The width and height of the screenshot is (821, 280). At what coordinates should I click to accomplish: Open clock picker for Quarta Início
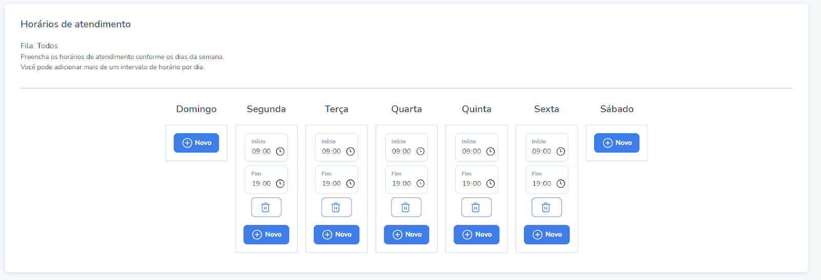click(x=420, y=151)
